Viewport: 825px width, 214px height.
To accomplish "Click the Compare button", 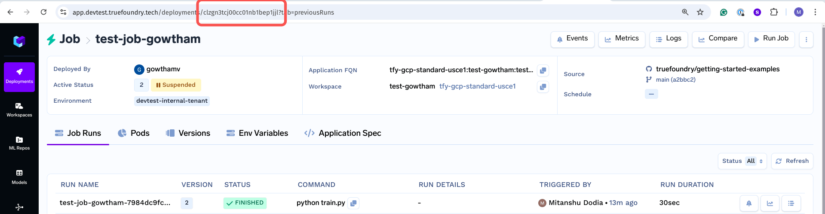I will click(x=718, y=39).
